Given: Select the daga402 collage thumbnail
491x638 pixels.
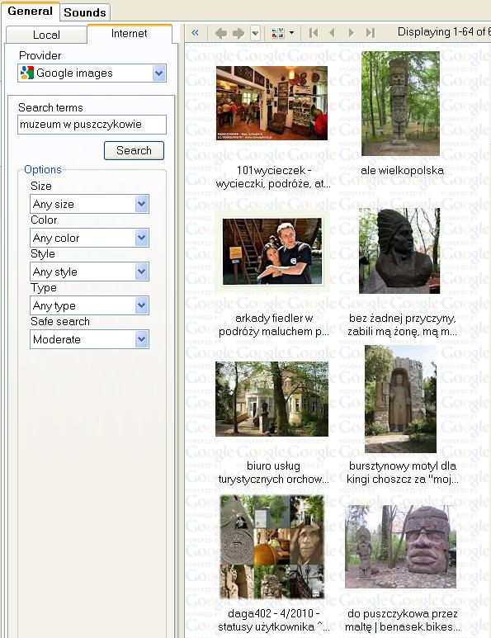Looking at the screenshot, I should [x=272, y=547].
